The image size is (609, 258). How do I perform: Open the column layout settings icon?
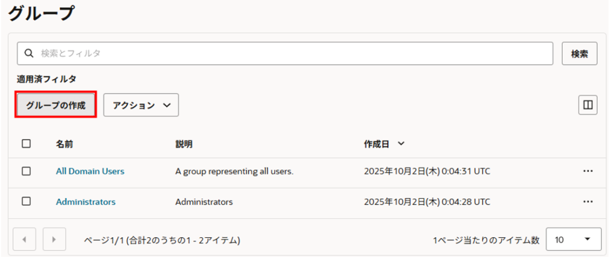coord(588,105)
